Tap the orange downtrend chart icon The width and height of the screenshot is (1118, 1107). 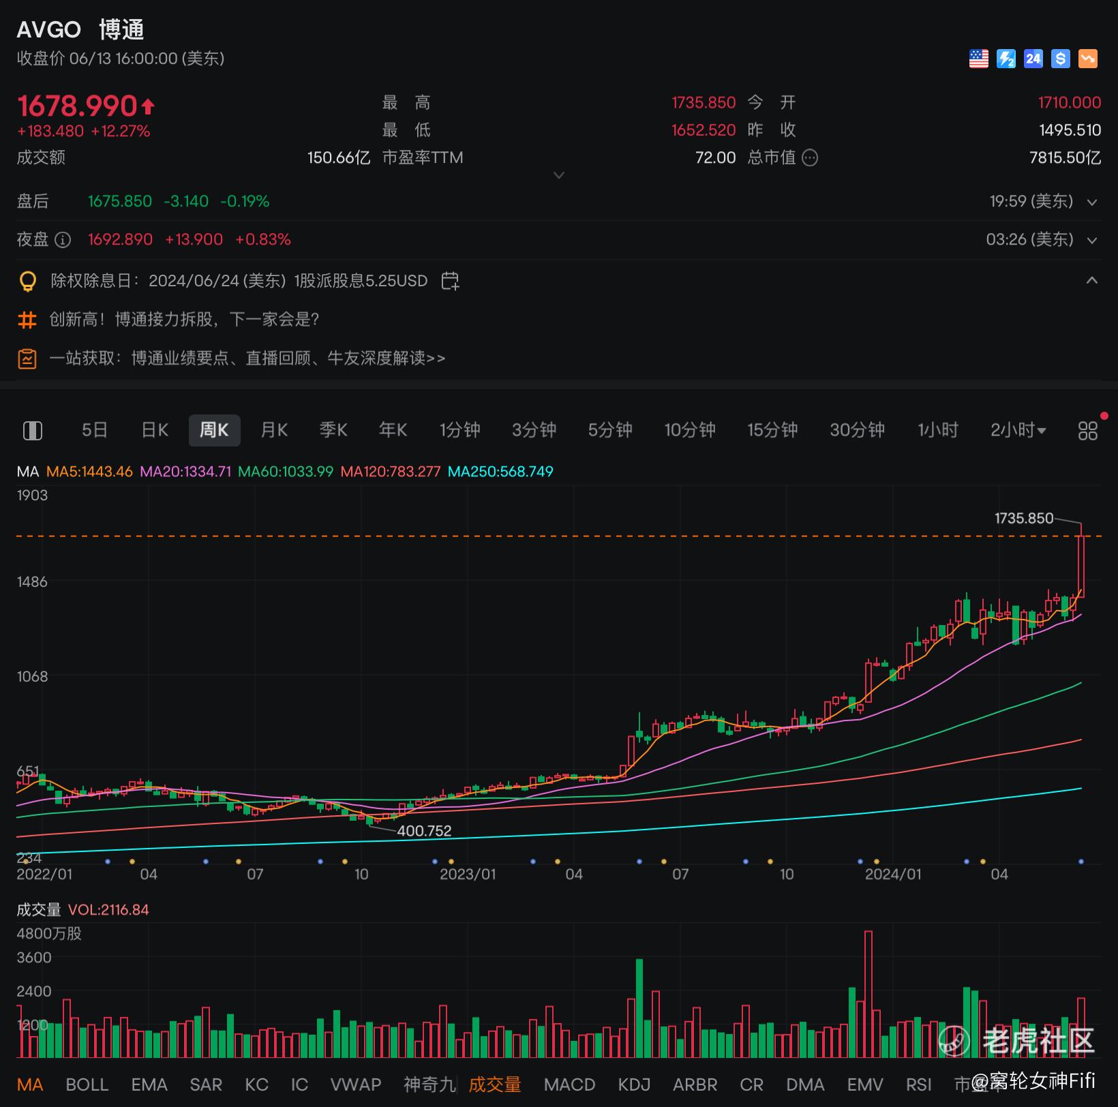1087,59
